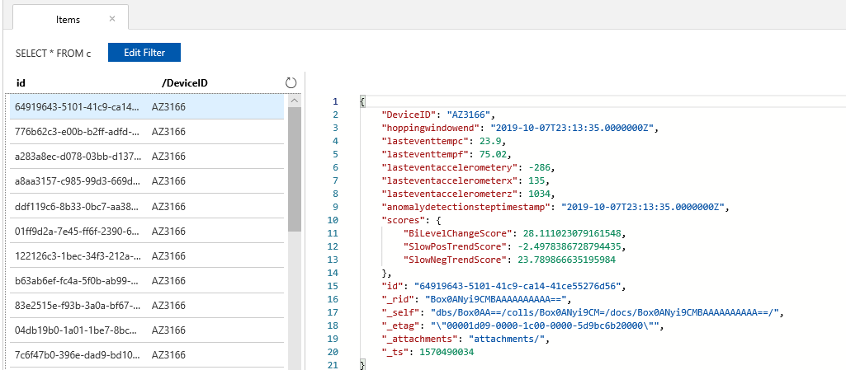Click the "_self" path value
This screenshot has width=846, height=370.
[x=605, y=313]
